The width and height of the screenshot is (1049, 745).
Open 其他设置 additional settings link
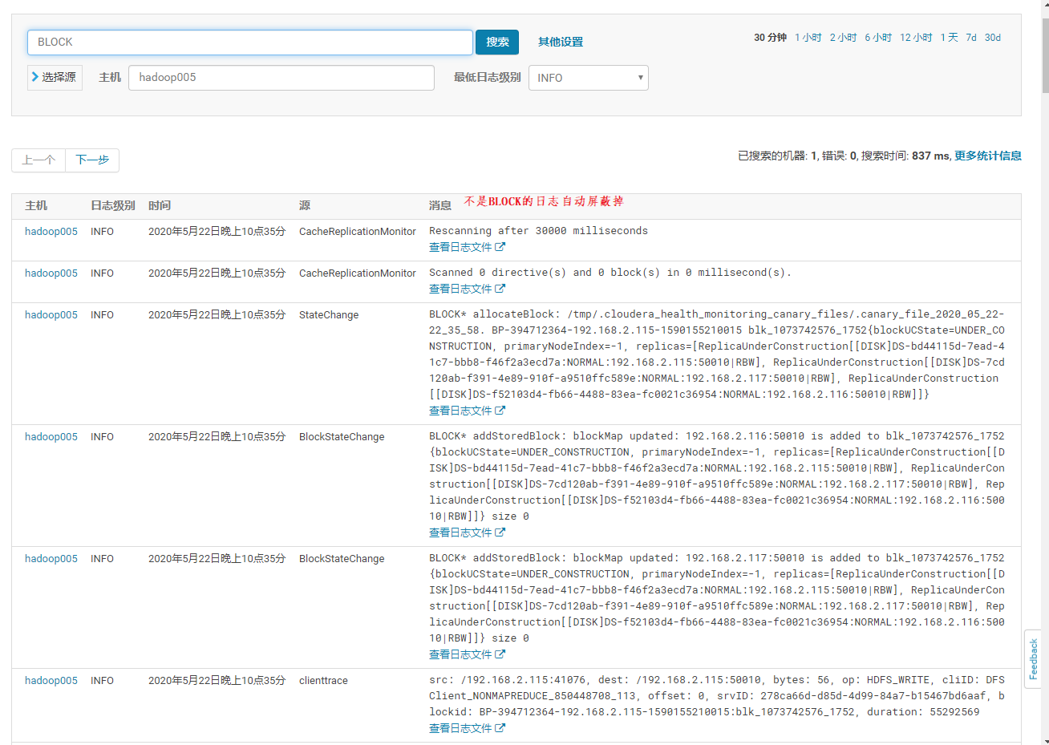tap(561, 42)
